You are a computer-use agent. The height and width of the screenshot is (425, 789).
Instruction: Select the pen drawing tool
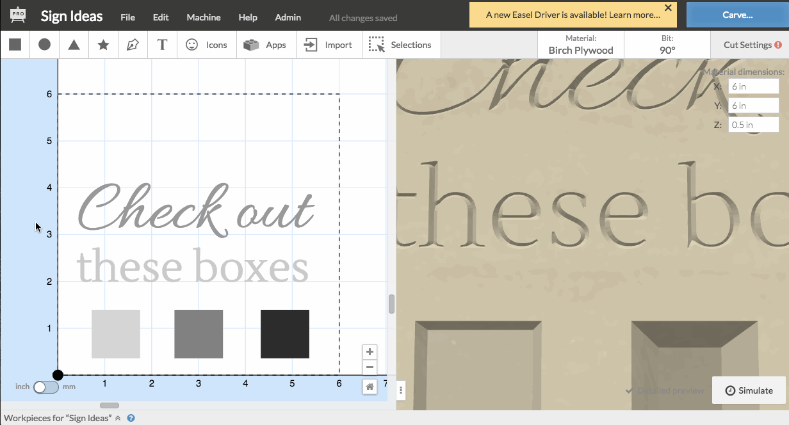pos(133,45)
